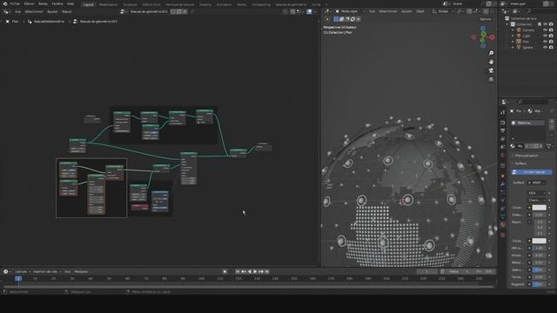This screenshot has height=313, width=557.
Task: Select the viewport selection box tool icon
Action: [x=336, y=19]
